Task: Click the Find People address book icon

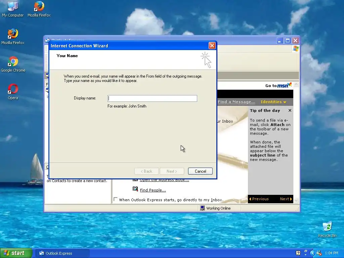Action: tap(135, 189)
